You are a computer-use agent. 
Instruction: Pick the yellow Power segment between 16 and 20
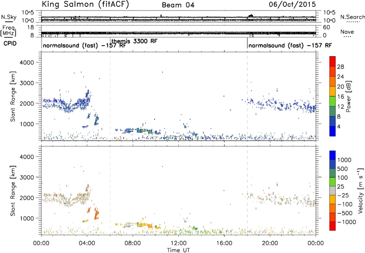(x=333, y=91)
